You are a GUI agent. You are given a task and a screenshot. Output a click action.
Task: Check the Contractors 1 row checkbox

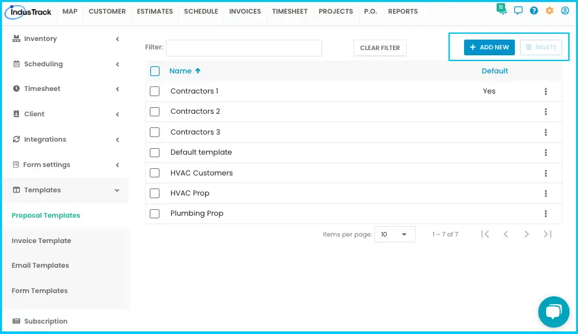coord(154,91)
